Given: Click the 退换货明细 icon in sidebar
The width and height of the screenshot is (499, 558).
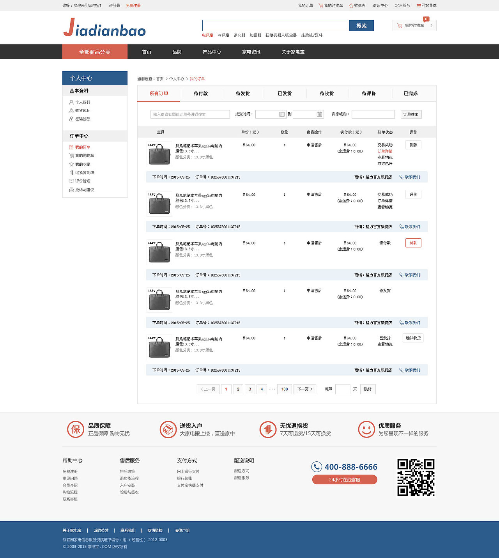Looking at the screenshot, I should 71,172.
